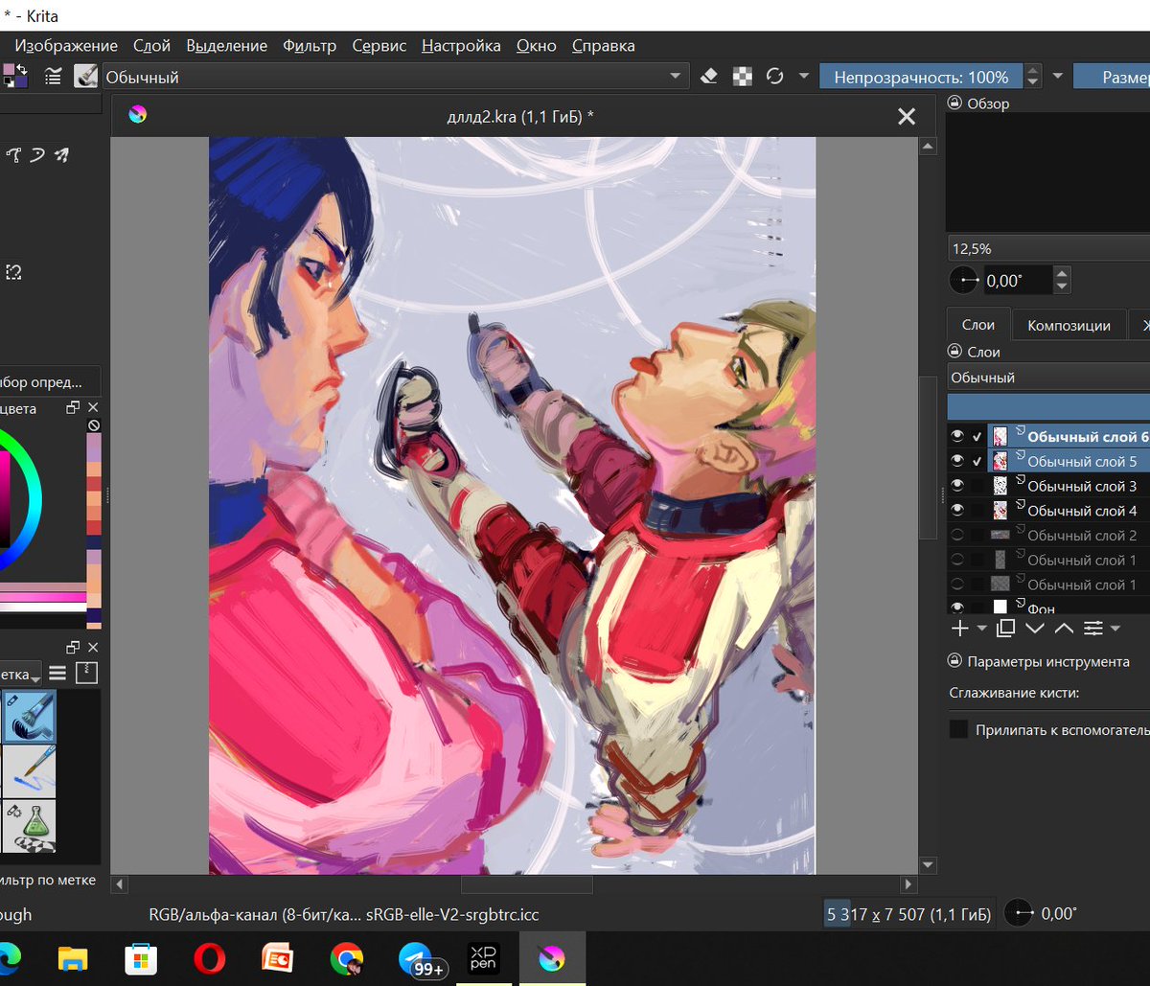Enable Прилипать к вспомогательным checkbox
Image resolution: width=1150 pixels, height=986 pixels.
[x=958, y=730]
